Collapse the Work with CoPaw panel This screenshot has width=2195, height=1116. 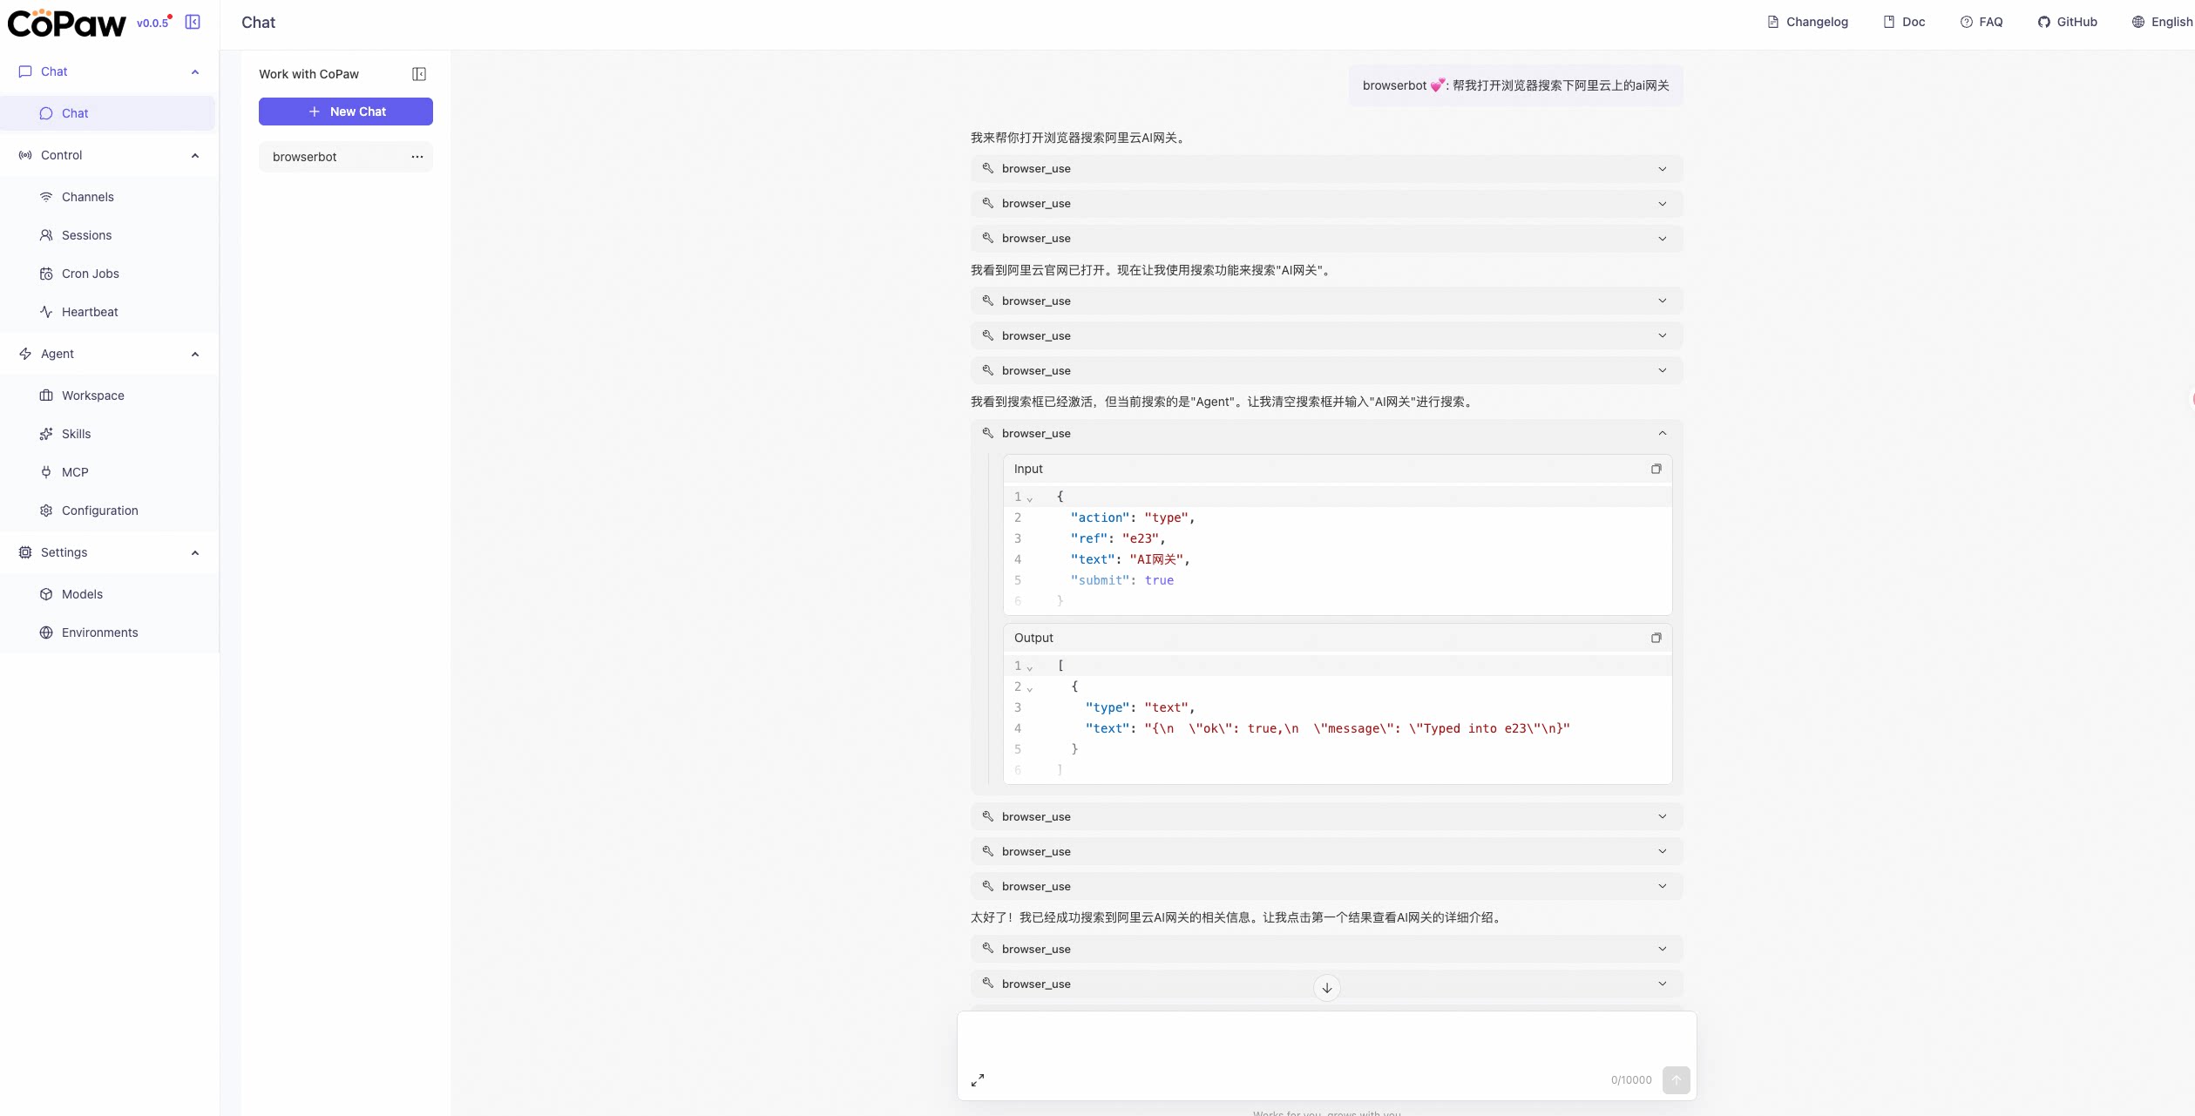pyautogui.click(x=419, y=74)
